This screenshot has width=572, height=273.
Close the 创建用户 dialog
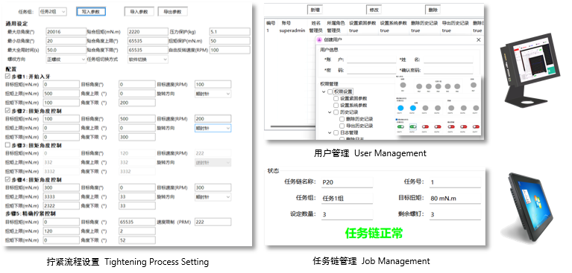479,39
